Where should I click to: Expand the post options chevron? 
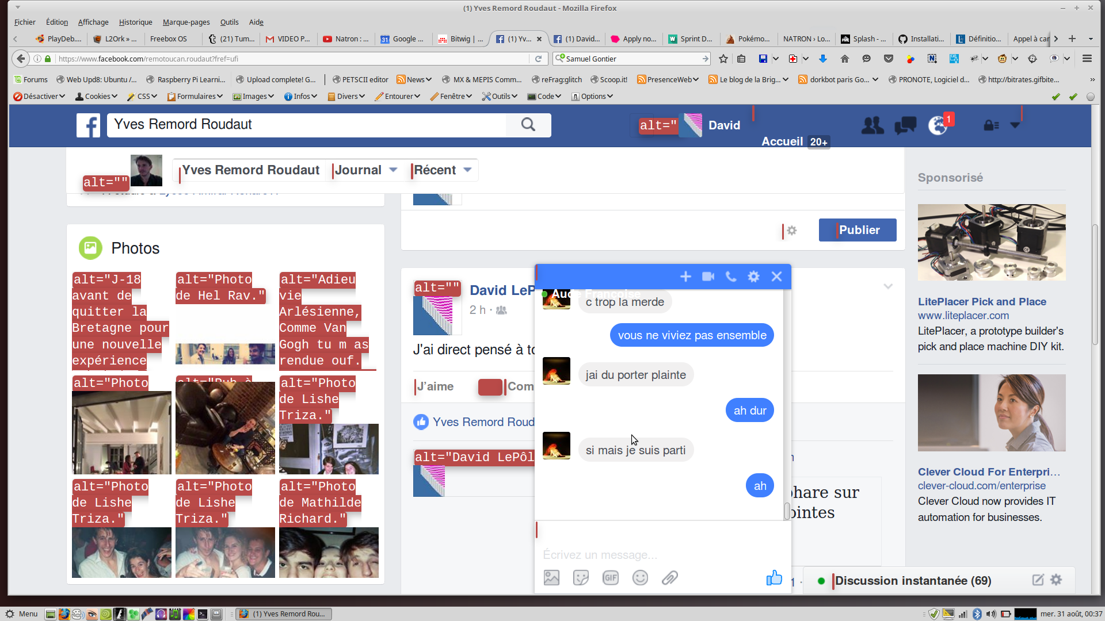click(888, 286)
